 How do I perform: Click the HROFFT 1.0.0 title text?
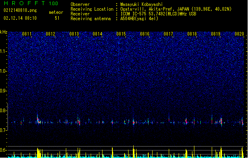point(31,3)
